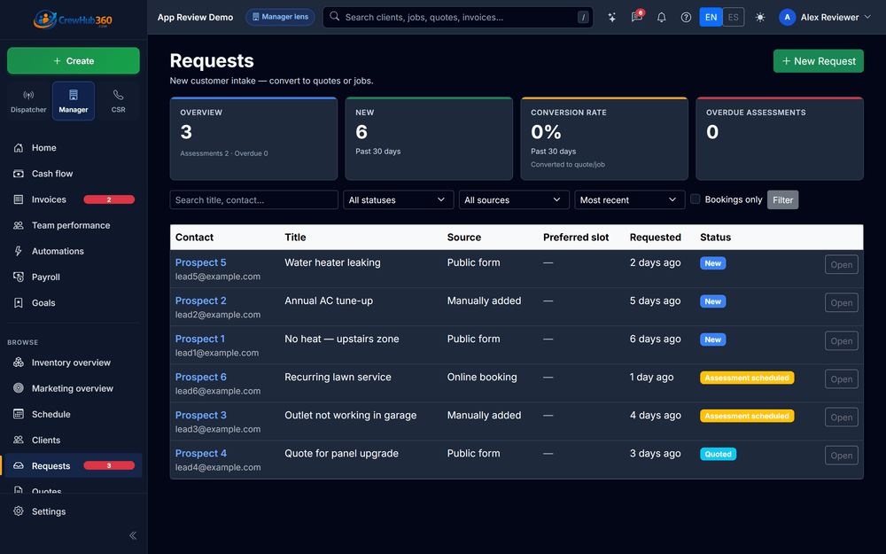Switch to Dispatcher role tab
Image resolution: width=886 pixels, height=554 pixels.
pos(28,101)
